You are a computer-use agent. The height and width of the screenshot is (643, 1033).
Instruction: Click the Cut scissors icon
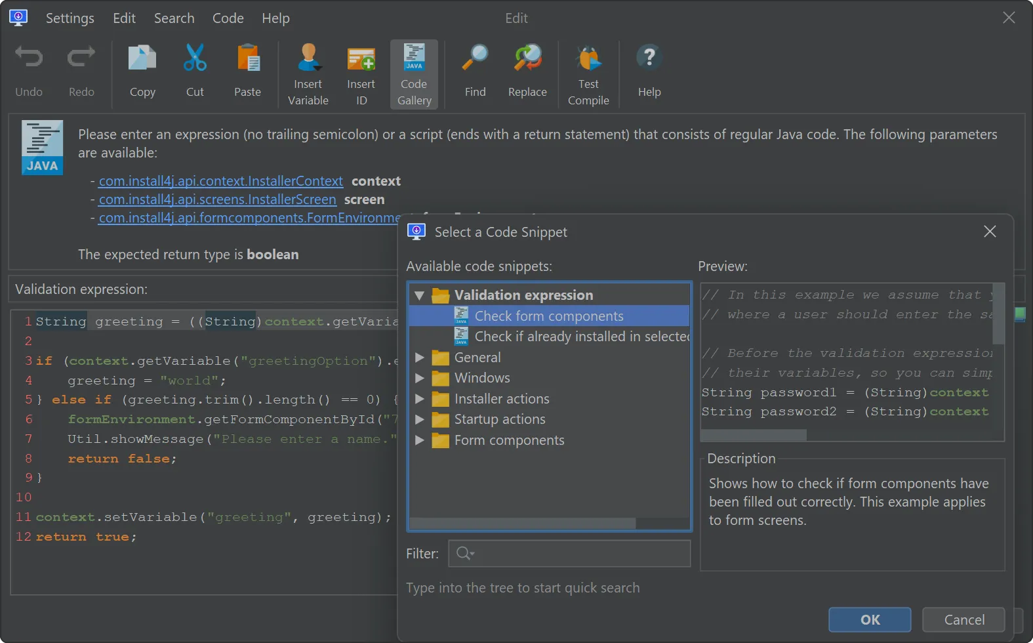click(x=195, y=58)
